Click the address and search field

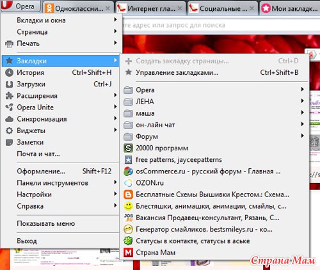221,25
